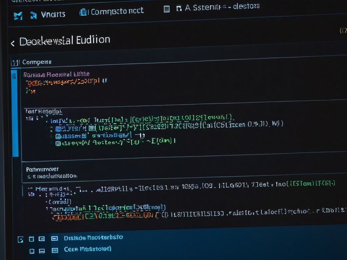Image resolution: width=347 pixels, height=260 pixels.
Task: Toggle the green box on the fourth code line
Action: tap(58, 144)
